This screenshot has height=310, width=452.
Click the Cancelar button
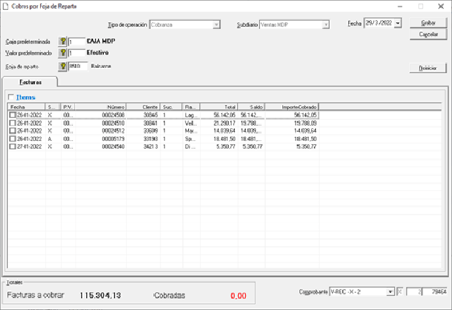pyautogui.click(x=428, y=34)
